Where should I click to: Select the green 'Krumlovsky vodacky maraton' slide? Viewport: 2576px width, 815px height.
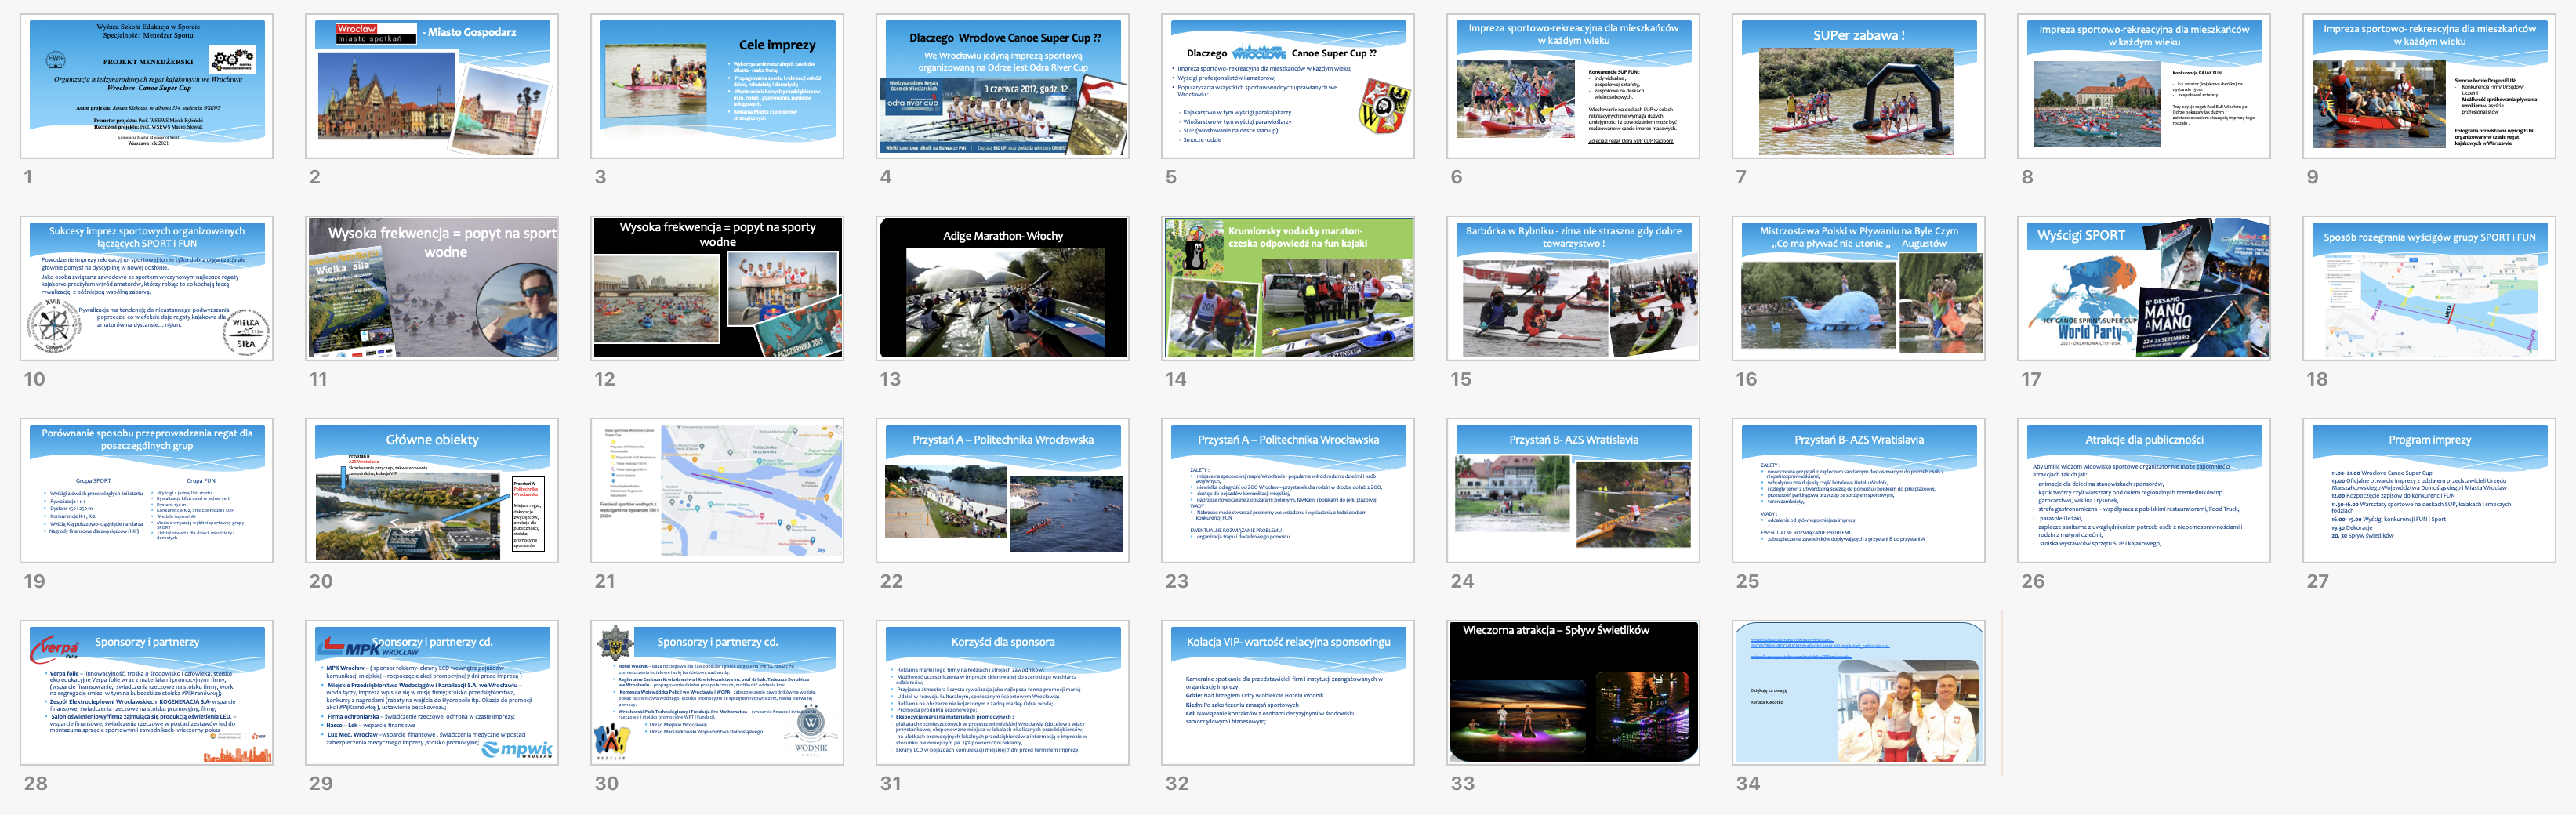tap(1287, 288)
